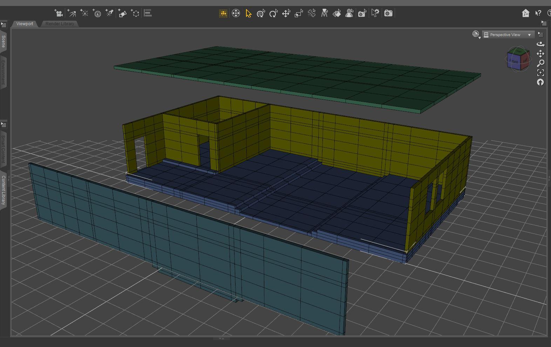The height and width of the screenshot is (347, 551).
Task: Pick the Scale tool
Action: pyautogui.click(x=299, y=13)
